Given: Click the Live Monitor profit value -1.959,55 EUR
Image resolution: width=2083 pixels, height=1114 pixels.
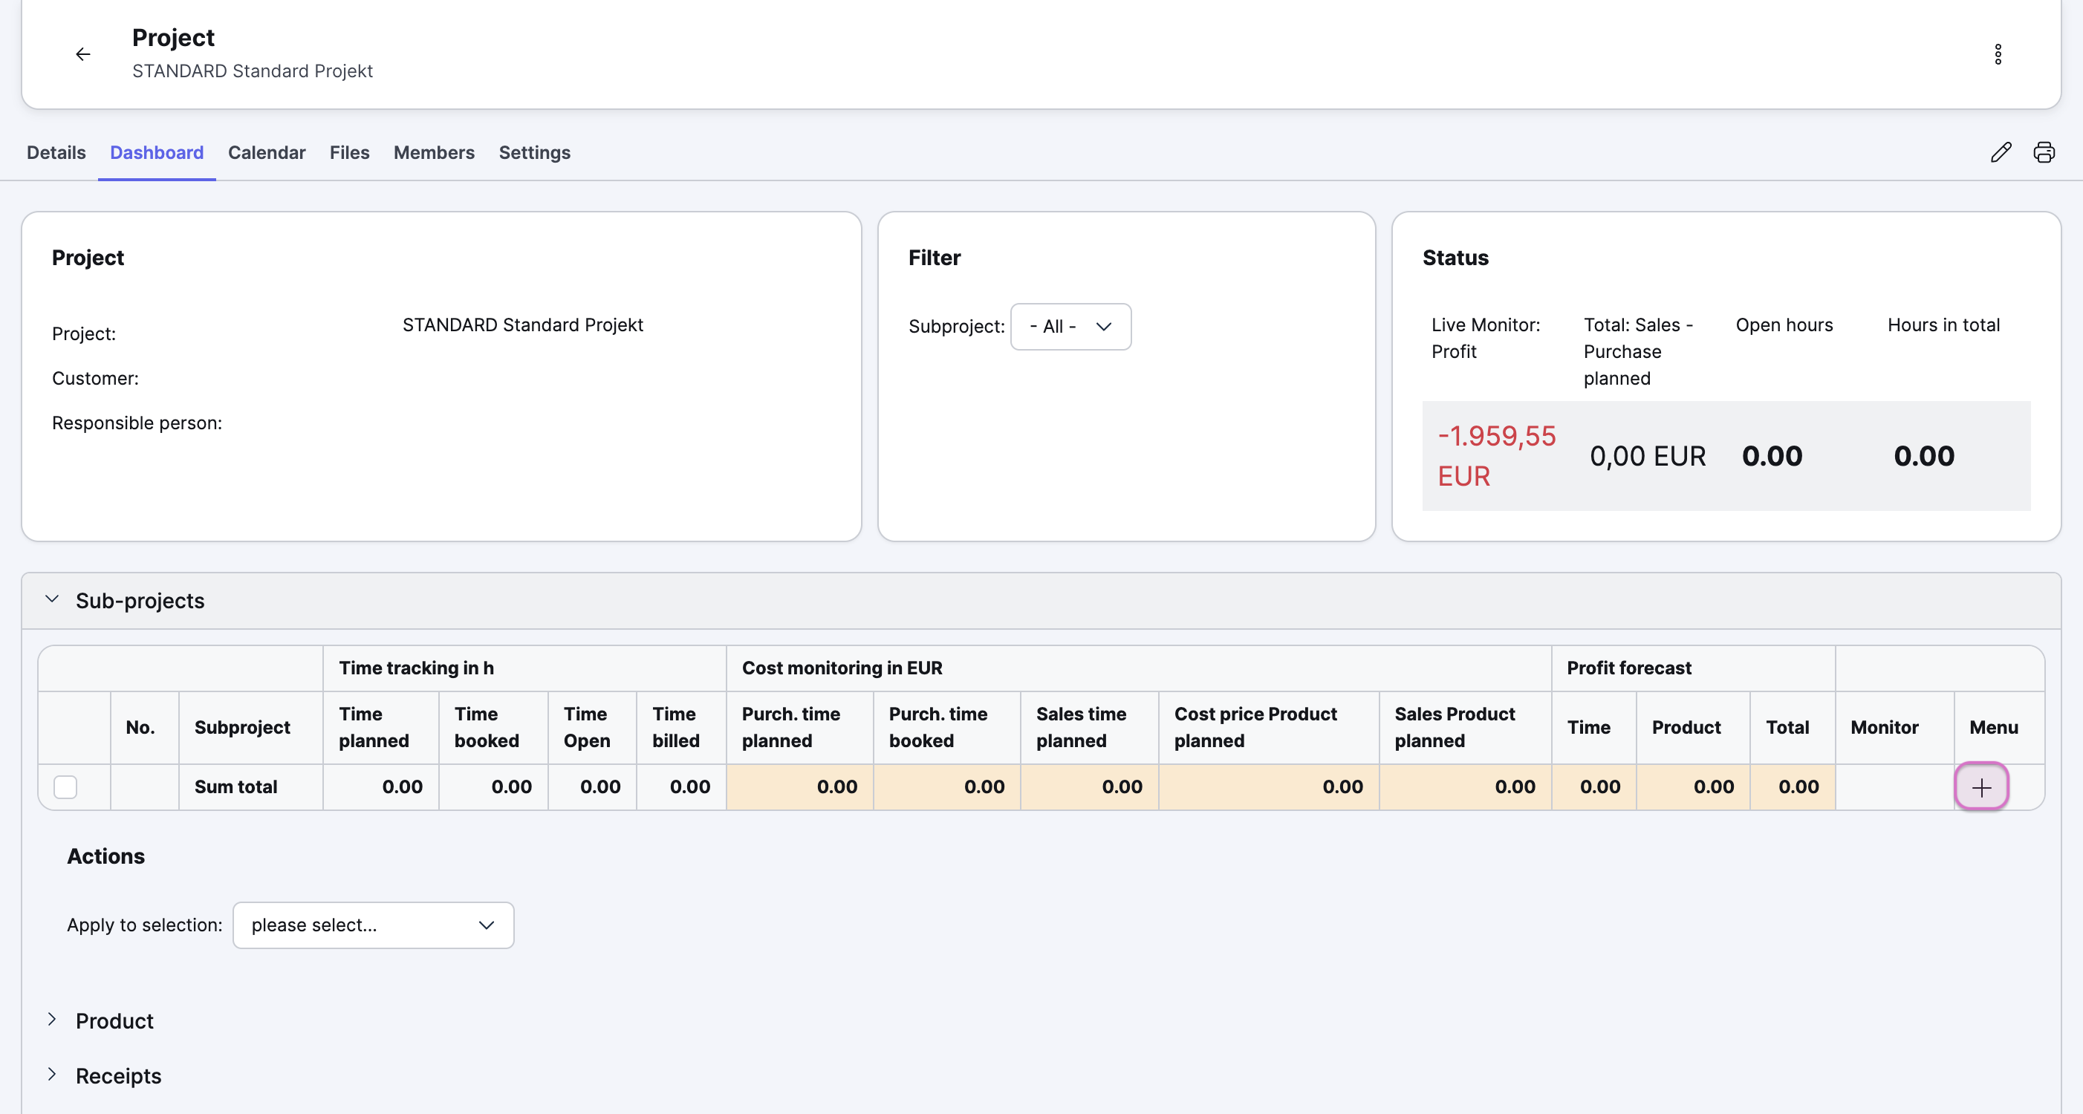Looking at the screenshot, I should tap(1496, 456).
